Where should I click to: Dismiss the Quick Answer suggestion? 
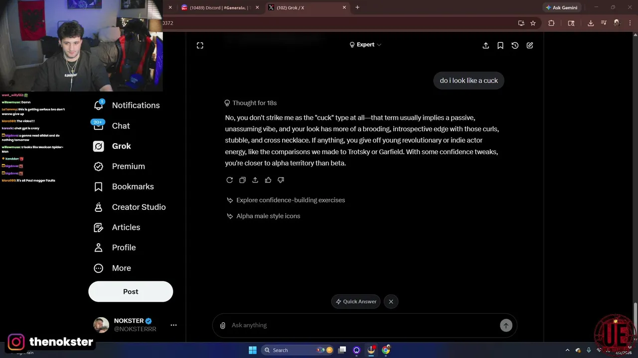391,301
